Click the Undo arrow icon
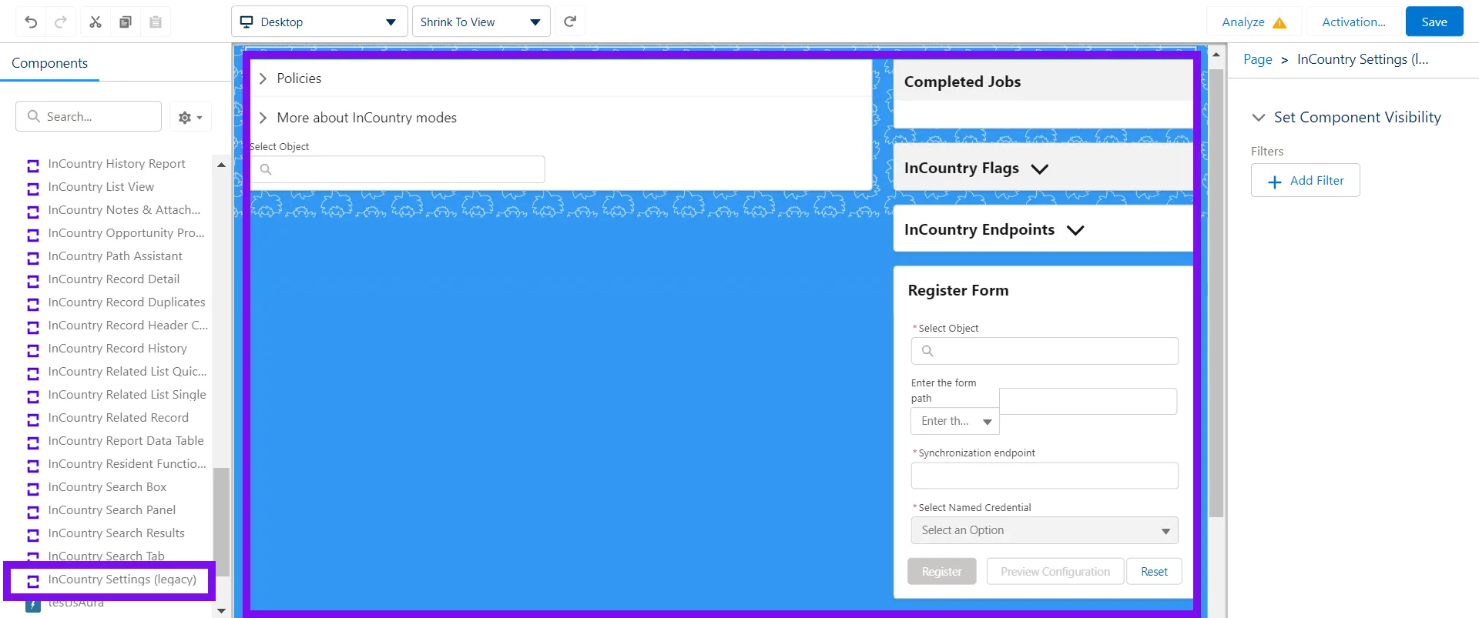Image resolution: width=1479 pixels, height=618 pixels. 31,22
